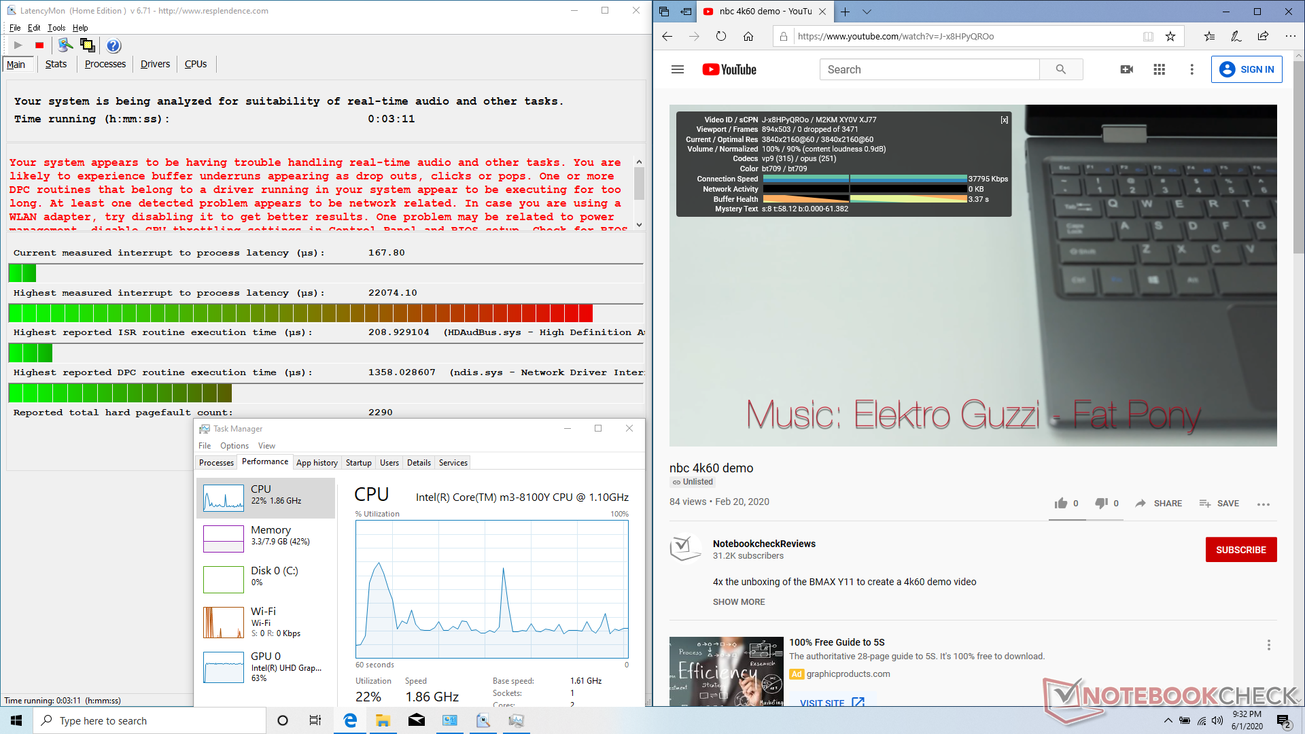Open Edge settings and more ellipsis
Screen dimensions: 1305x734
click(x=1290, y=37)
